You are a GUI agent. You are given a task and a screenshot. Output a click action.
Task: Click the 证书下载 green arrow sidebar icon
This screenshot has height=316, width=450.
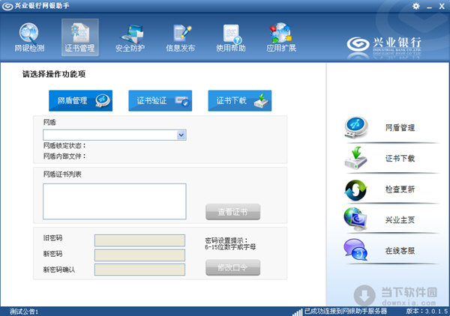coord(355,158)
